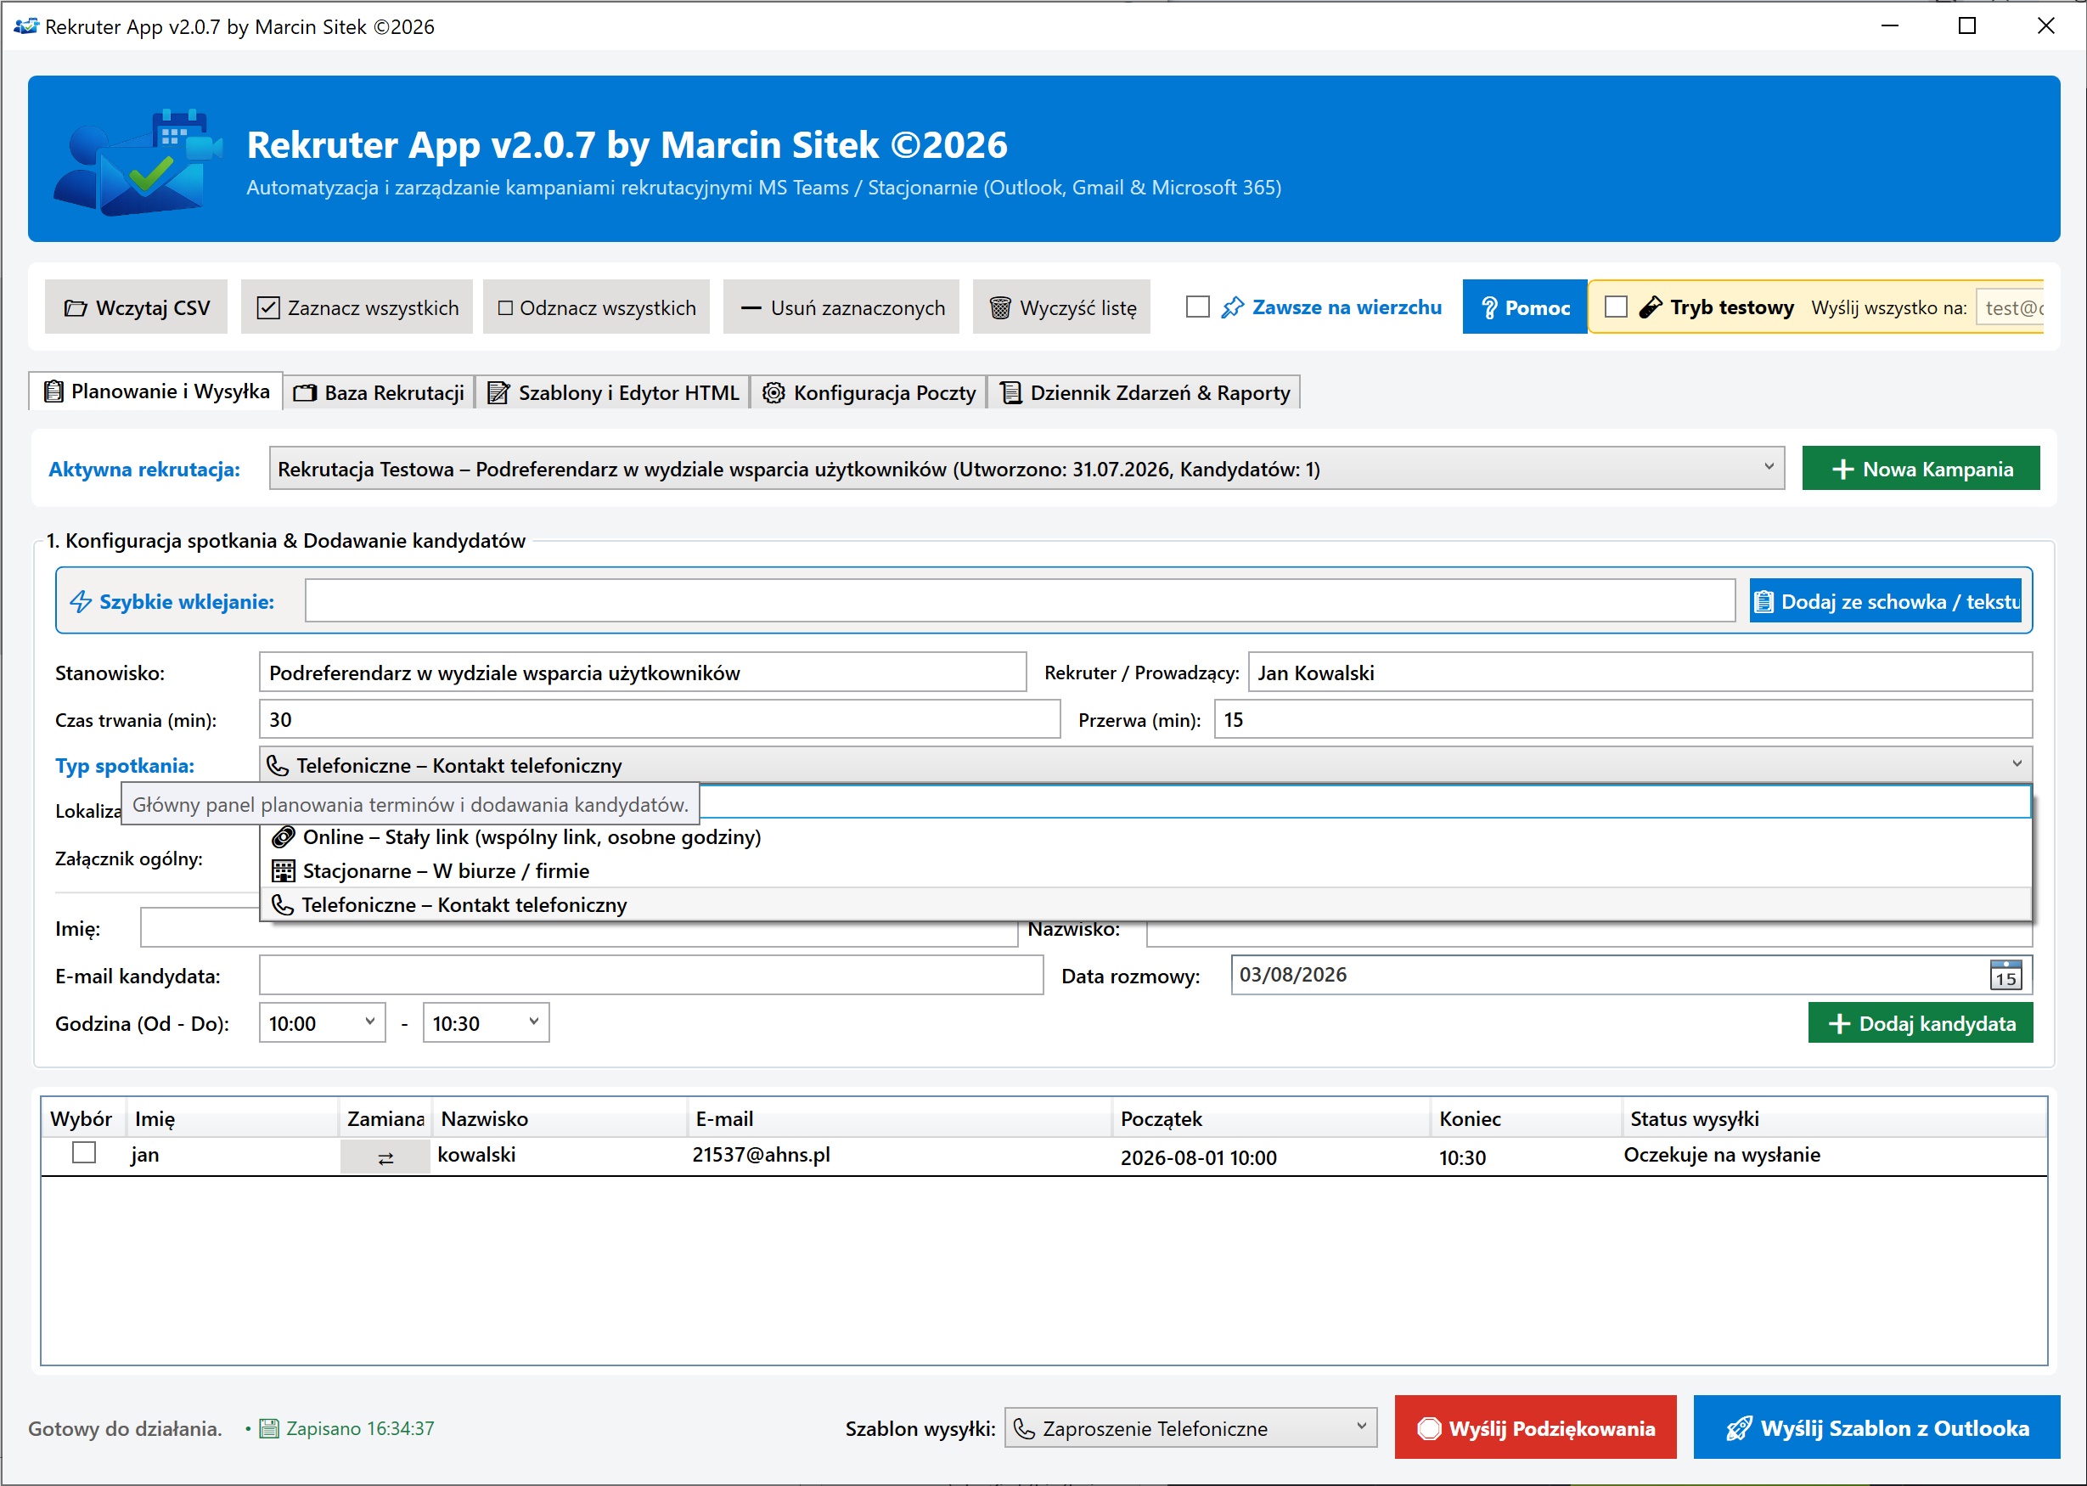This screenshot has height=1486, width=2087.
Task: Sort by the Początek column header
Action: [1271, 1117]
